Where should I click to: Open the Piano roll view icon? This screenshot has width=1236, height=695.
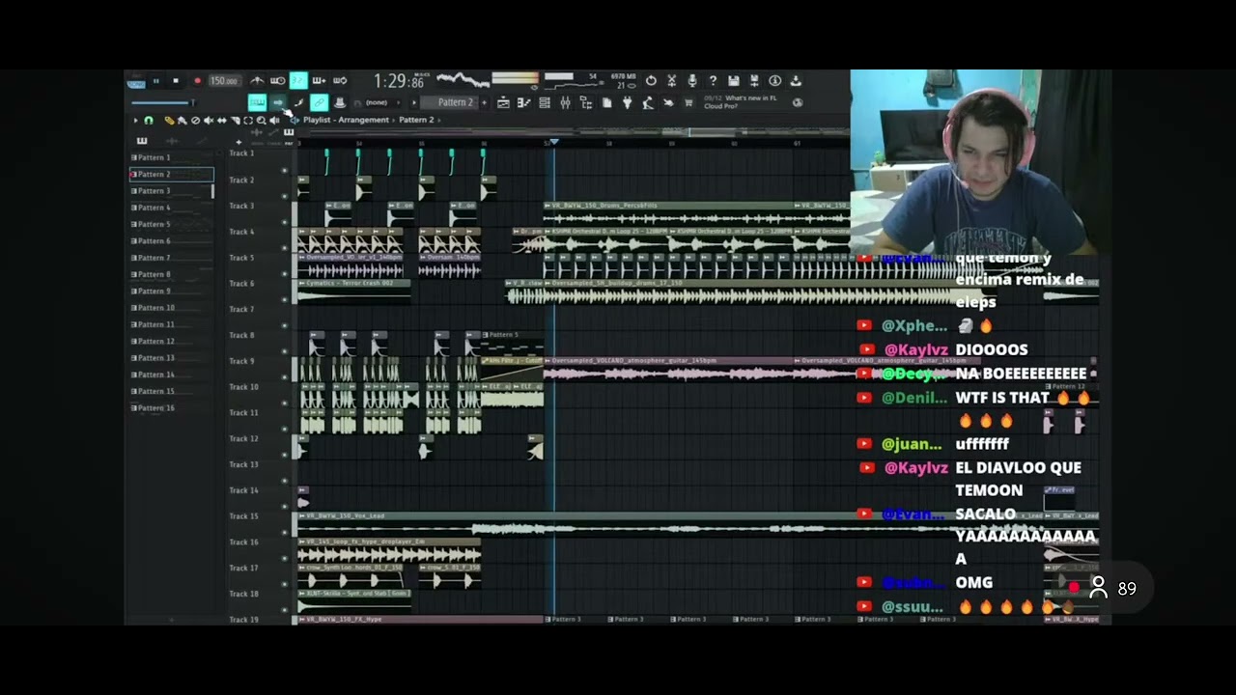point(523,102)
